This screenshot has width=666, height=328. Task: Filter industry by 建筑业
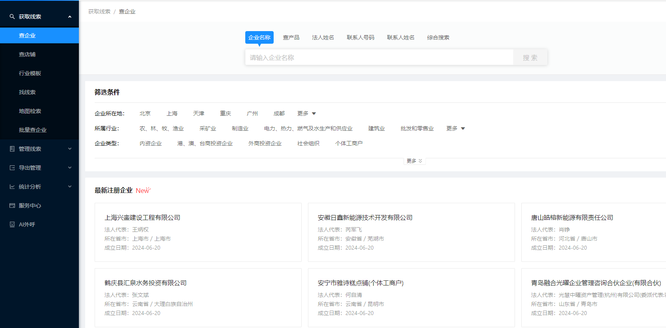pos(377,128)
